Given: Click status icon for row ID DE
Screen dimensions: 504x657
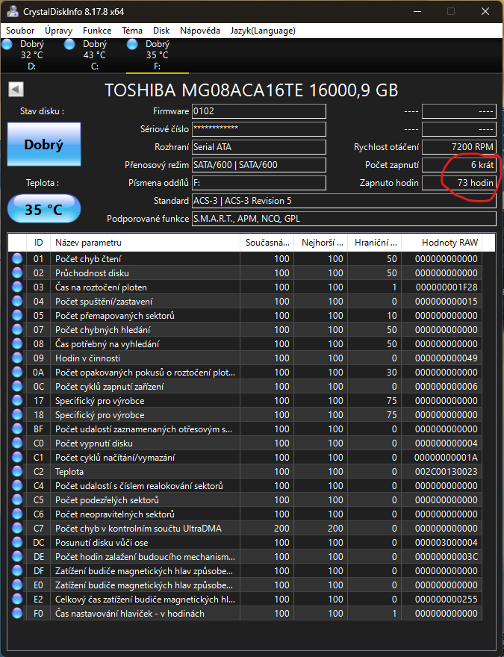Looking at the screenshot, I should tap(17, 556).
